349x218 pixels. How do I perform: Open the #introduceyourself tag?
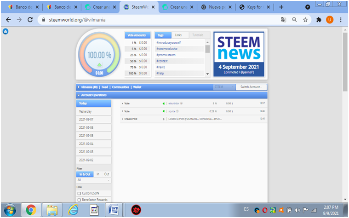point(168,42)
